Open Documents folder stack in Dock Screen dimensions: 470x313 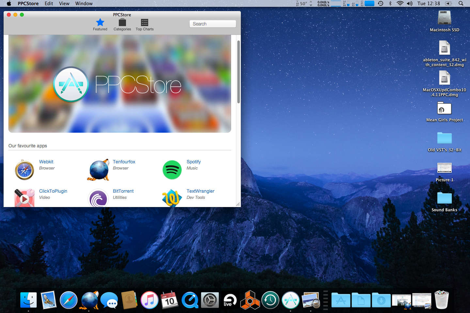pos(361,300)
